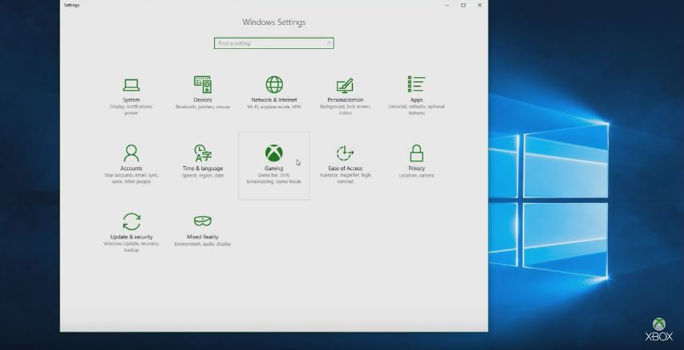Click the Apps list icon
The height and width of the screenshot is (350, 684).
click(x=416, y=84)
